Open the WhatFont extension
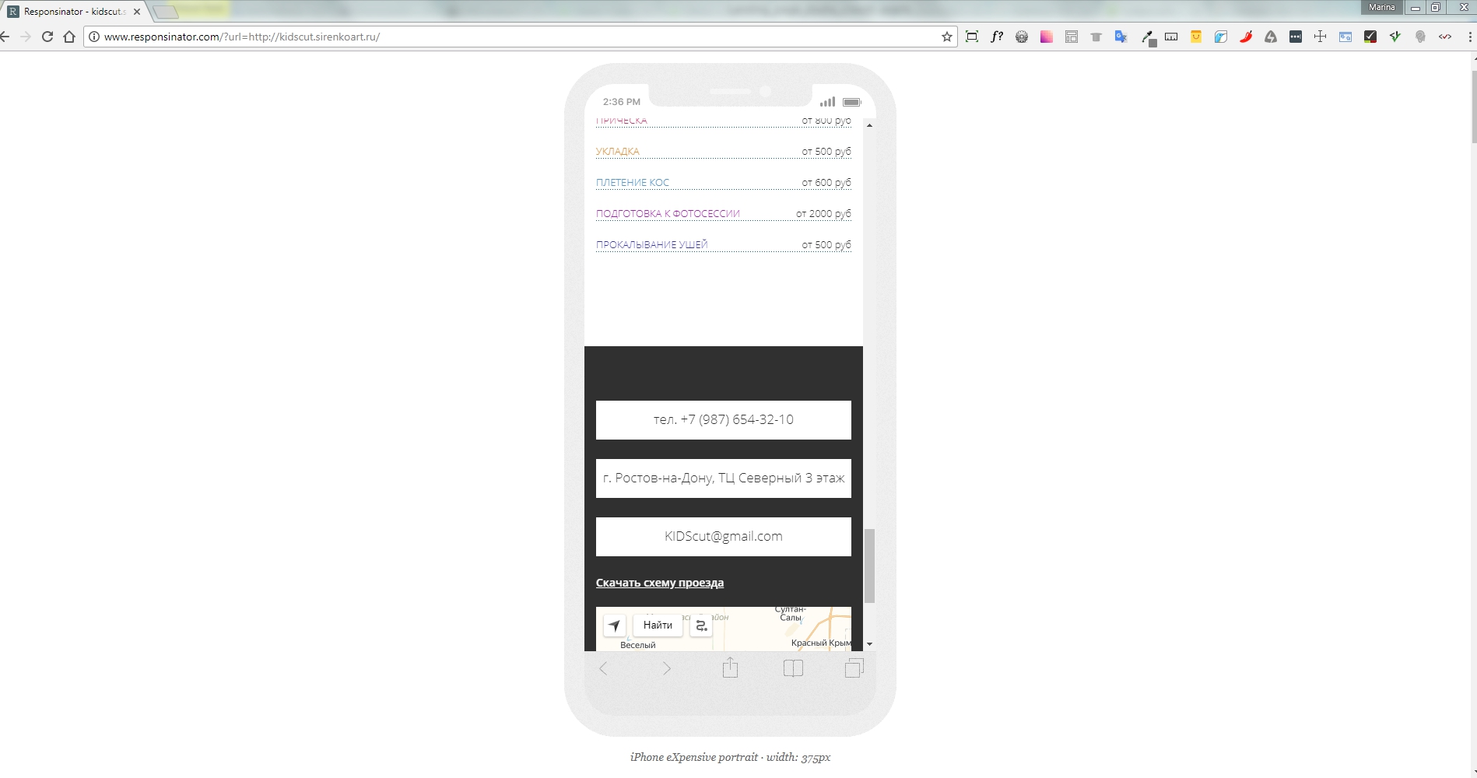The height and width of the screenshot is (778, 1477). click(997, 37)
